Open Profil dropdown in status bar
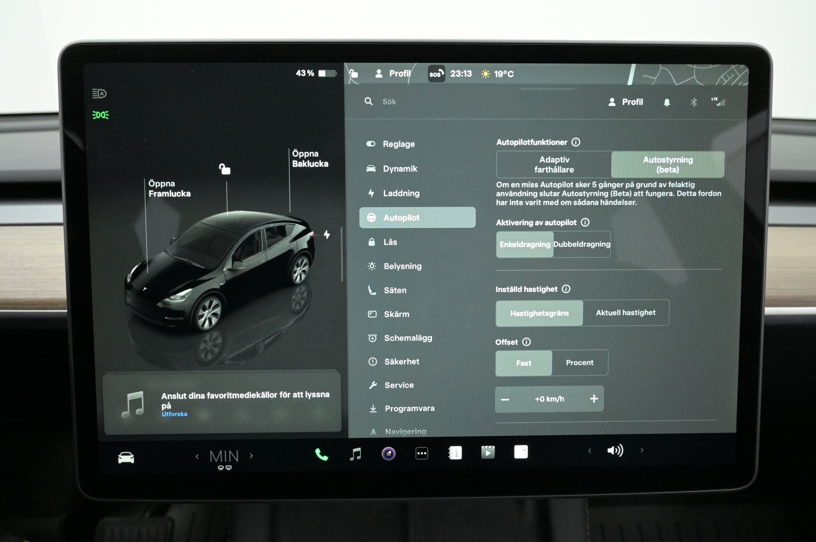 (x=393, y=73)
